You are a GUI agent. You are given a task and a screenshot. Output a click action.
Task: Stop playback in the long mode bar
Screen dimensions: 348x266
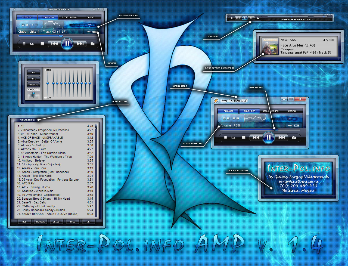pos(232,18)
